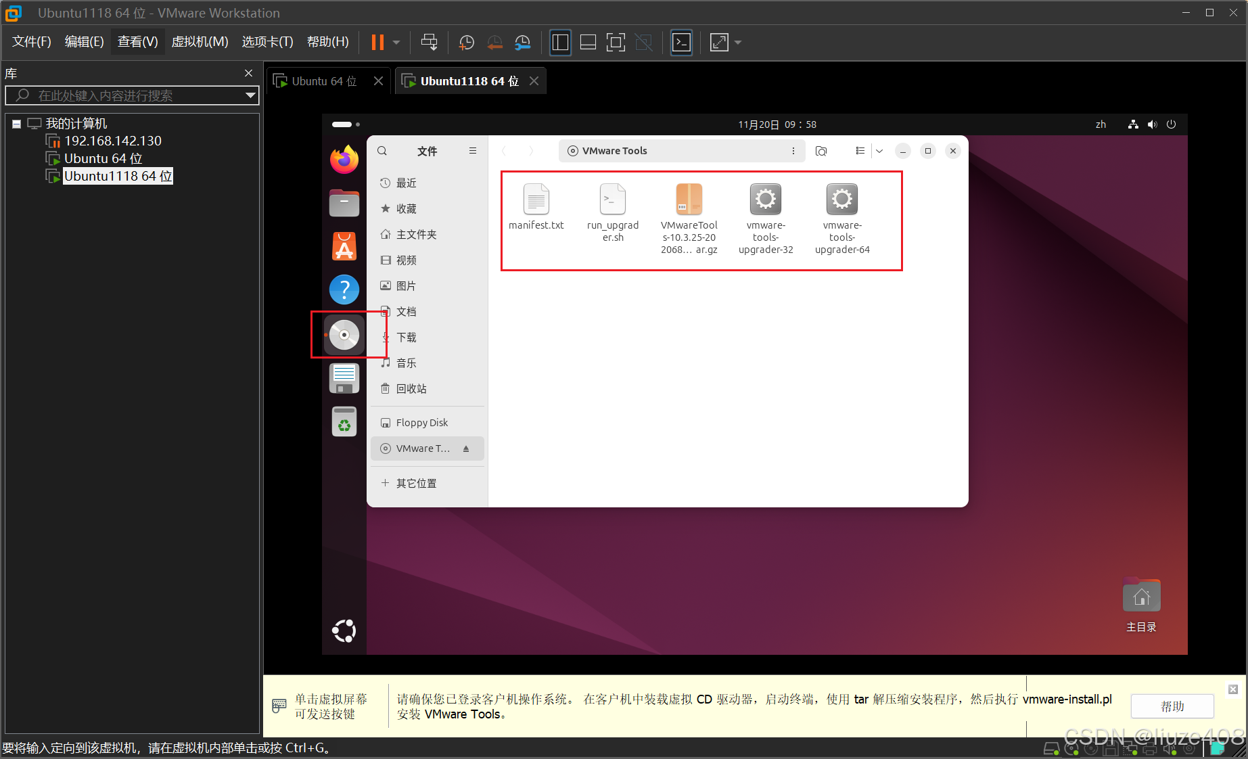Open the Ubuntu Activities indicator
1248x759 pixels.
[346, 124]
